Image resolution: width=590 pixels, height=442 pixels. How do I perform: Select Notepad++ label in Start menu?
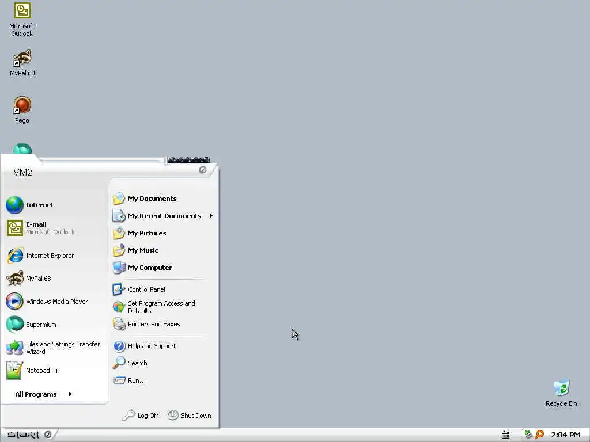[x=43, y=371]
